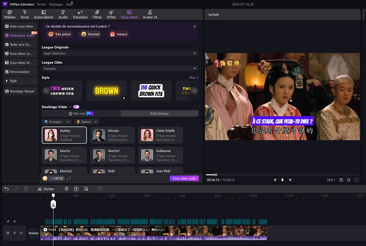Select the yellow BROWN subtitle style
366x246 pixels.
pos(107,91)
